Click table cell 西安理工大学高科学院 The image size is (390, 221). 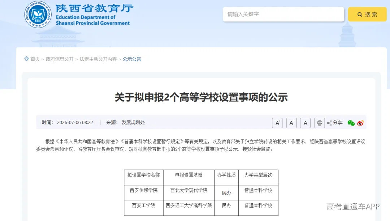pos(189,205)
